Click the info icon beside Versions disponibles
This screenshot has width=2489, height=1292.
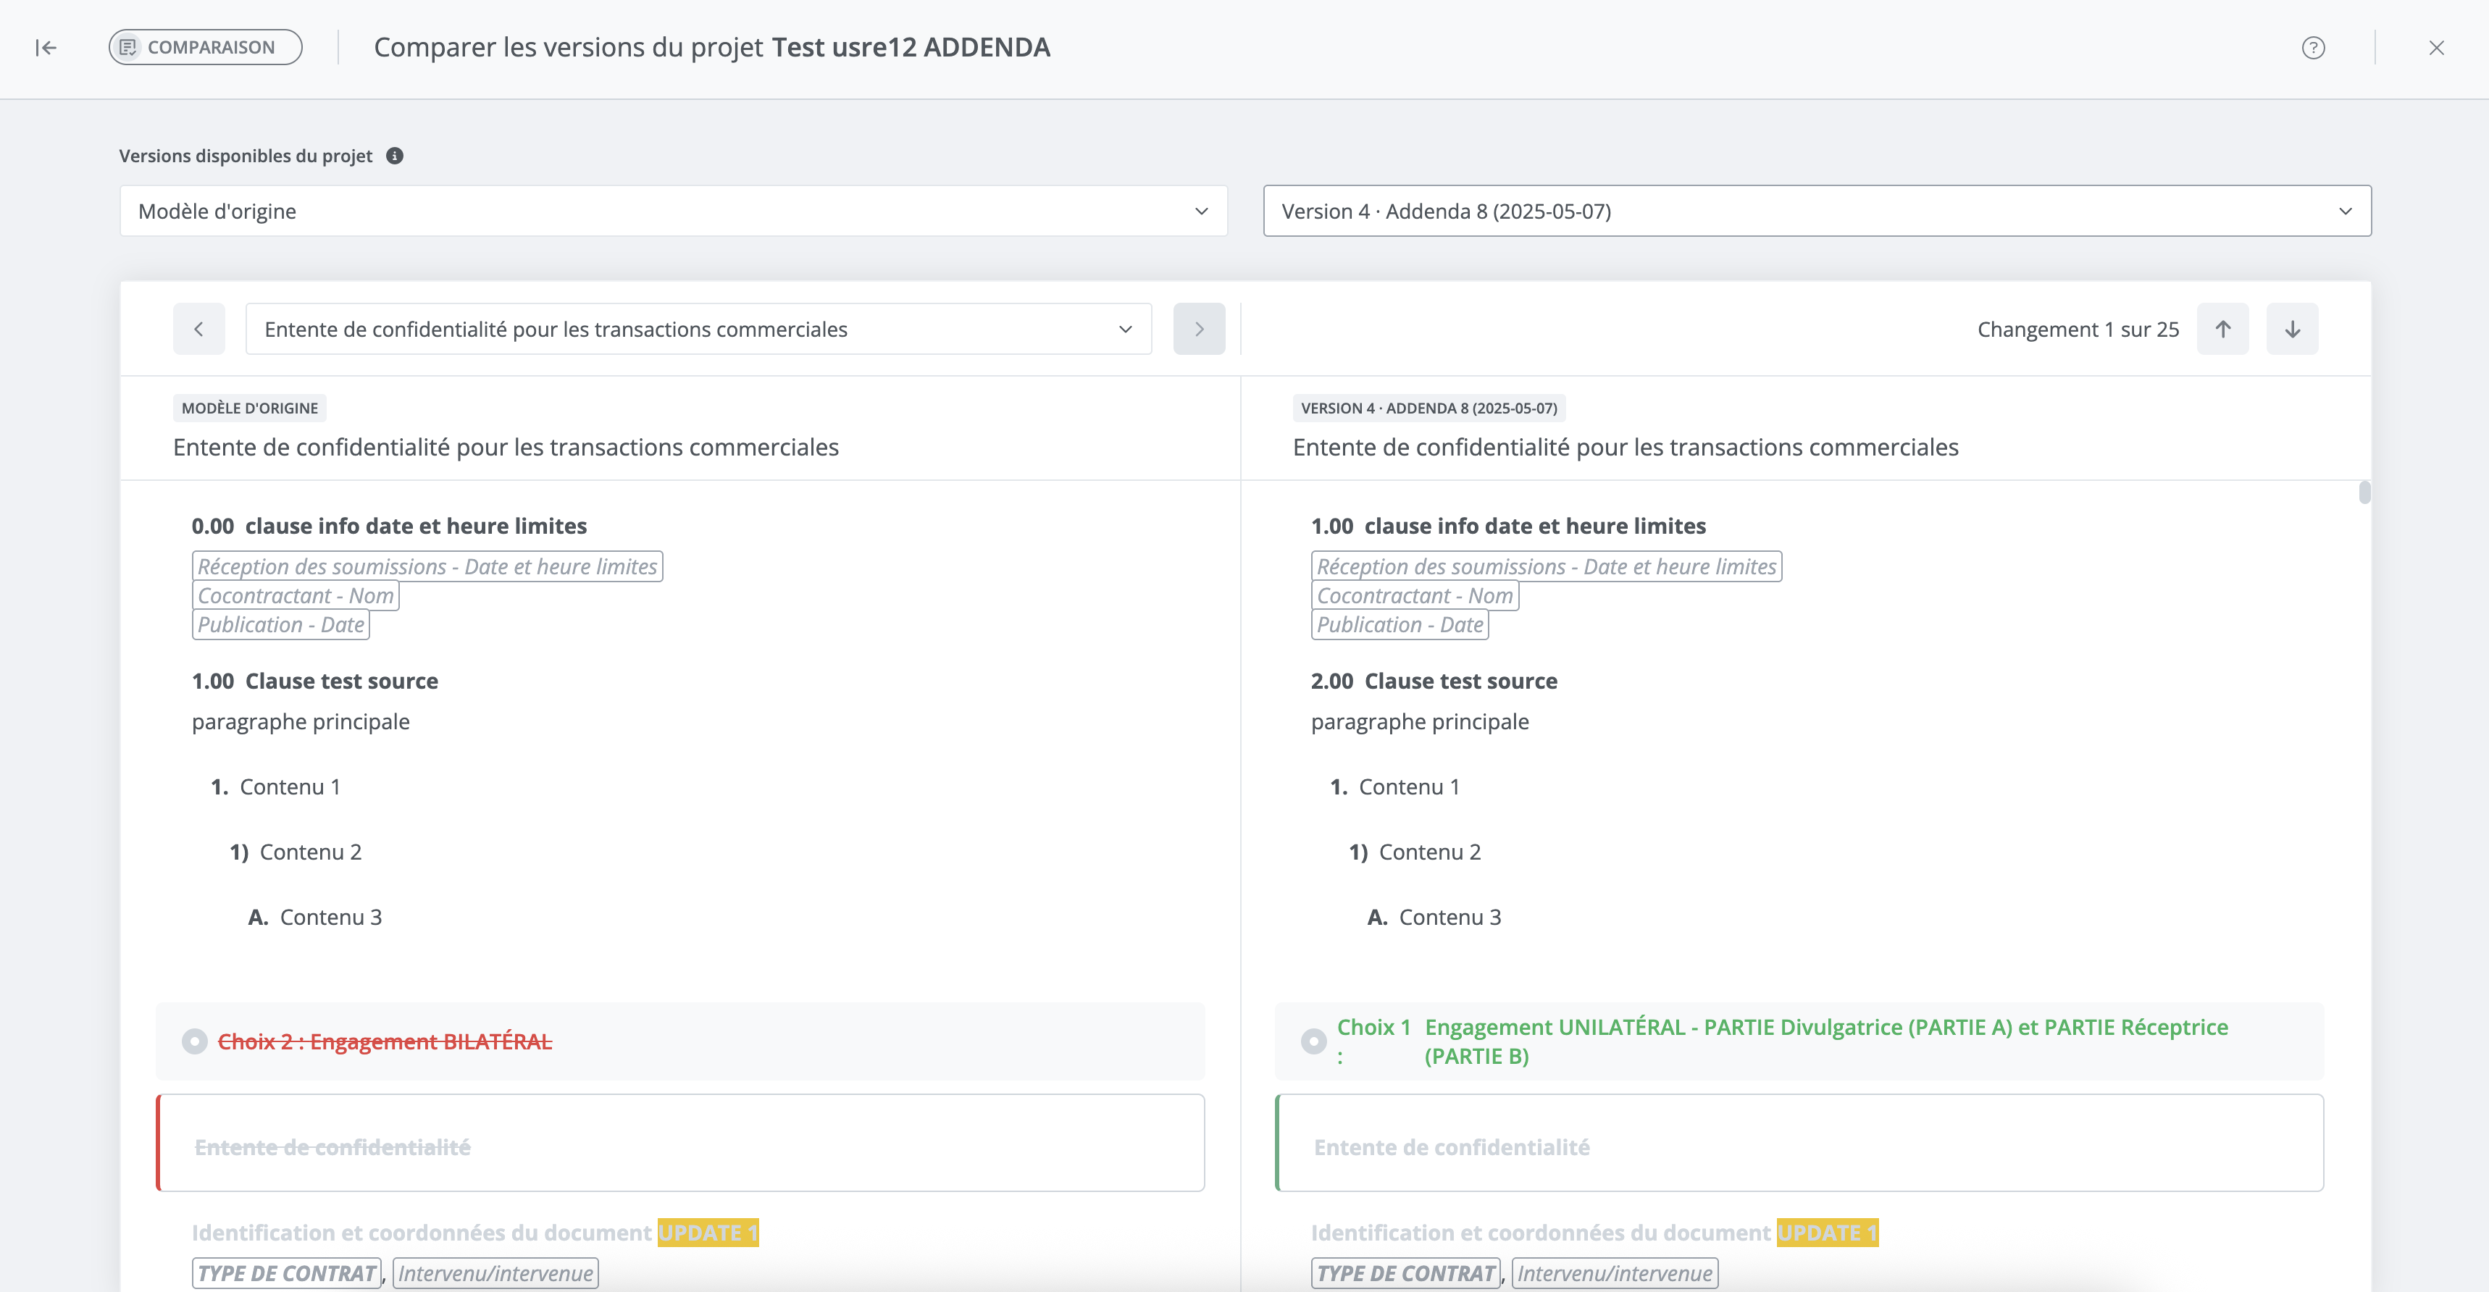394,156
